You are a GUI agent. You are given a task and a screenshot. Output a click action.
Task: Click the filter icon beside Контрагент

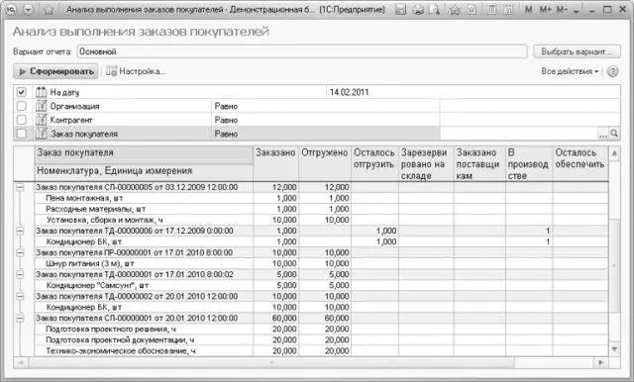click(x=41, y=120)
